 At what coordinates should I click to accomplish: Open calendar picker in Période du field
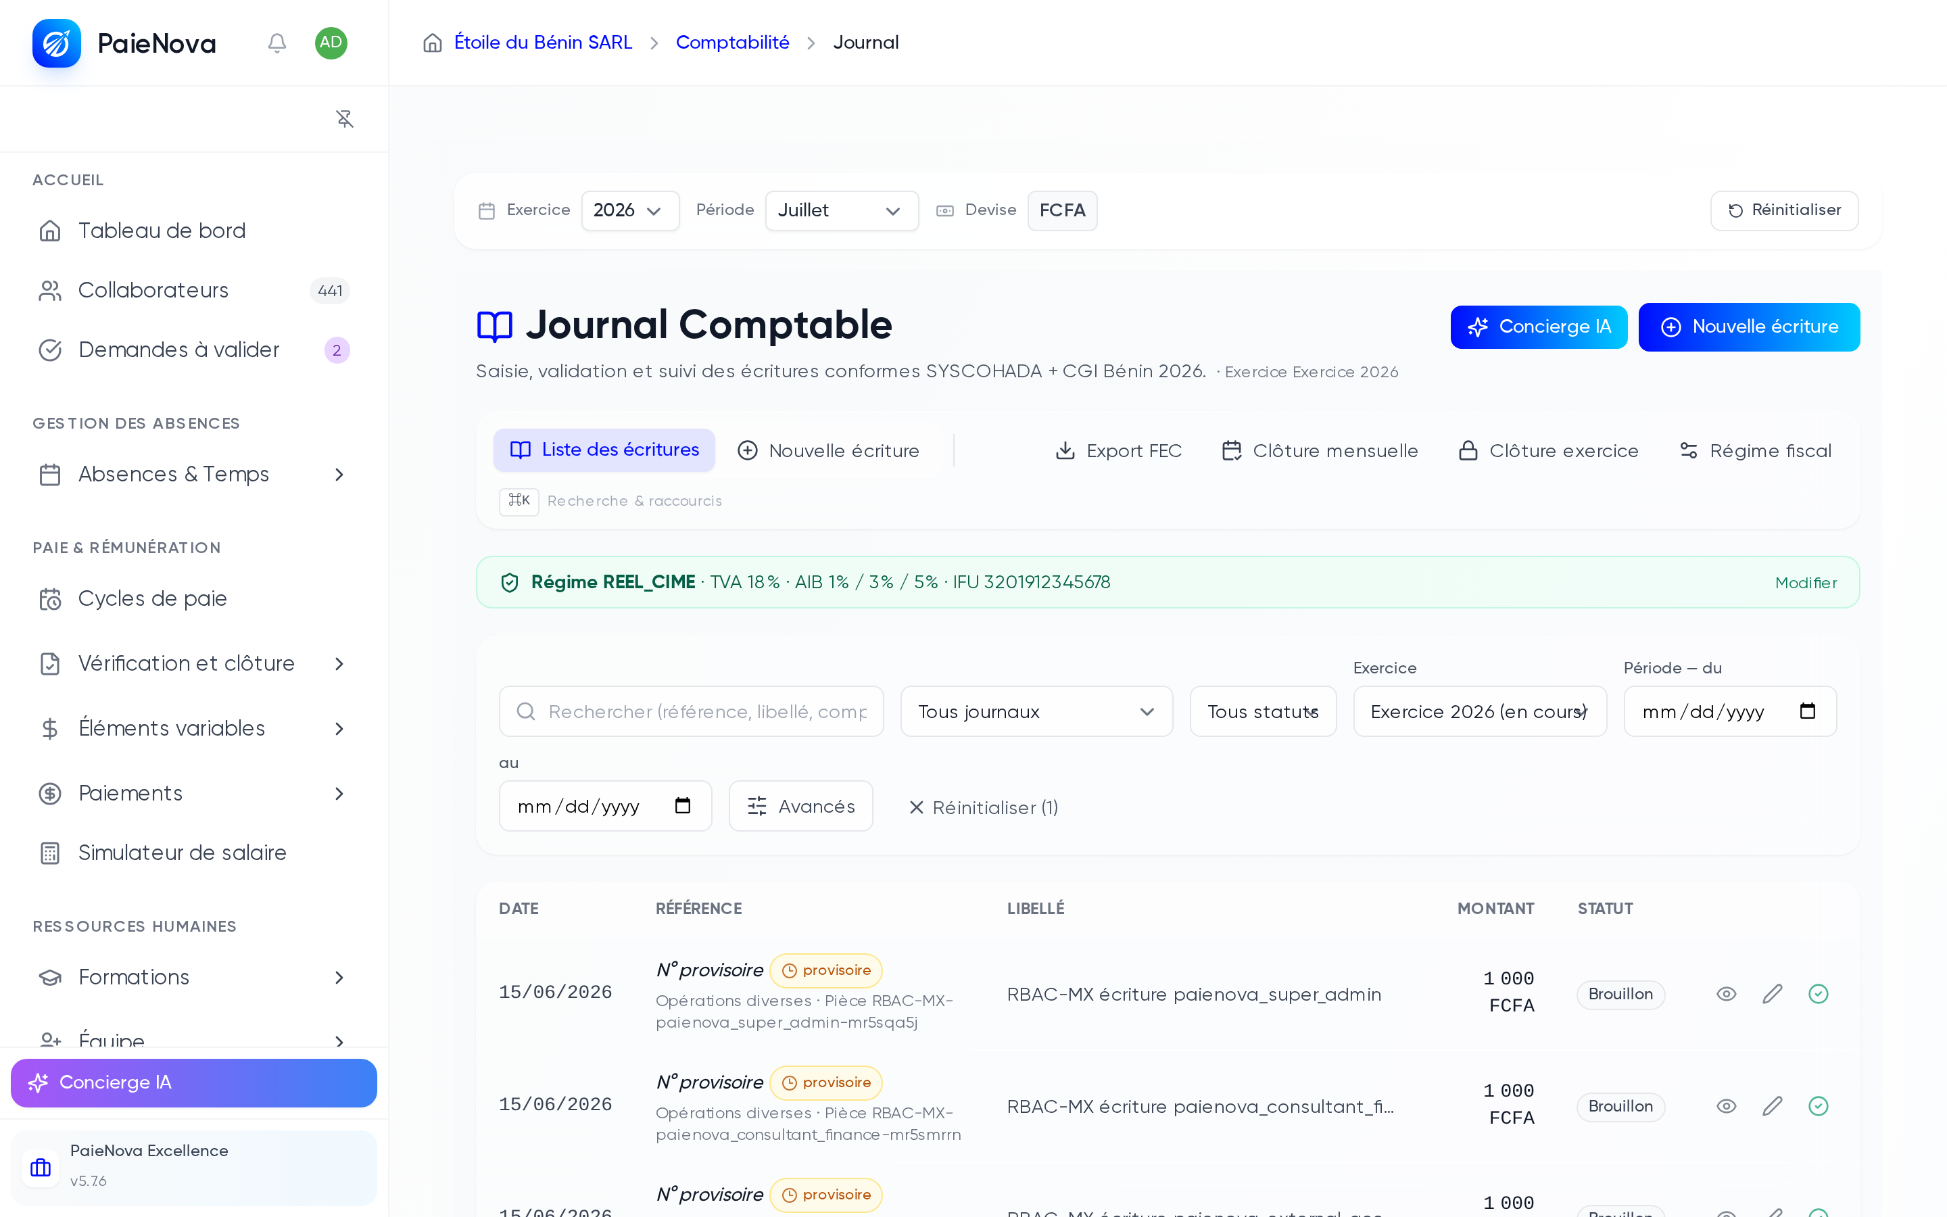pos(1808,711)
